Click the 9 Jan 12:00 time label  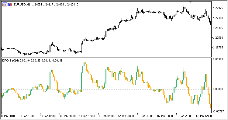coord(28,116)
